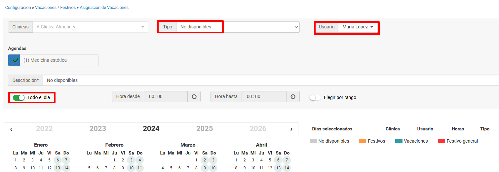Select year 2026 in the year bar
This screenshot has width=499, height=172.
258,129
